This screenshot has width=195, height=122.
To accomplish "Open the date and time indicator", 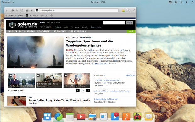I will pos(98,2).
